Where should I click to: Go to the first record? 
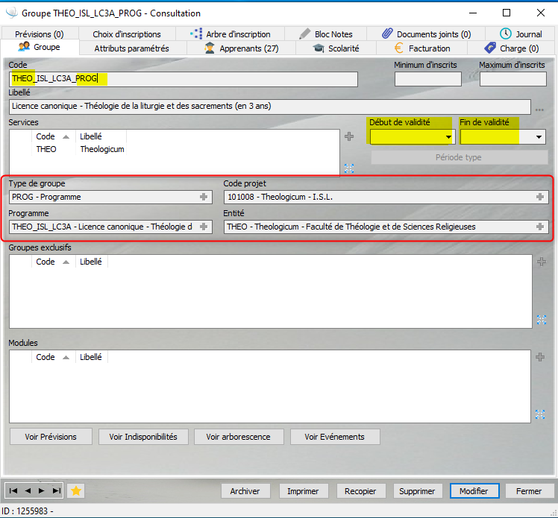pos(13,490)
